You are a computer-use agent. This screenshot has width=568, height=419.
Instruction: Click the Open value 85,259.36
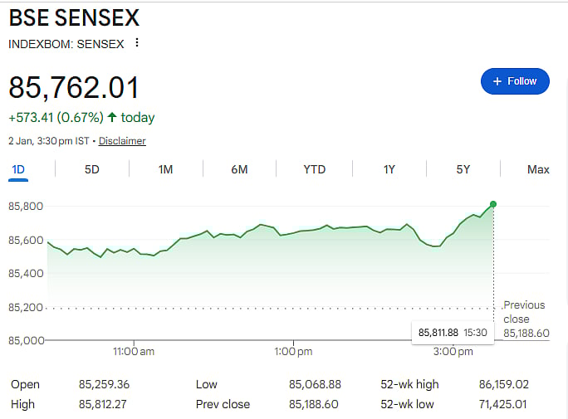pos(104,384)
